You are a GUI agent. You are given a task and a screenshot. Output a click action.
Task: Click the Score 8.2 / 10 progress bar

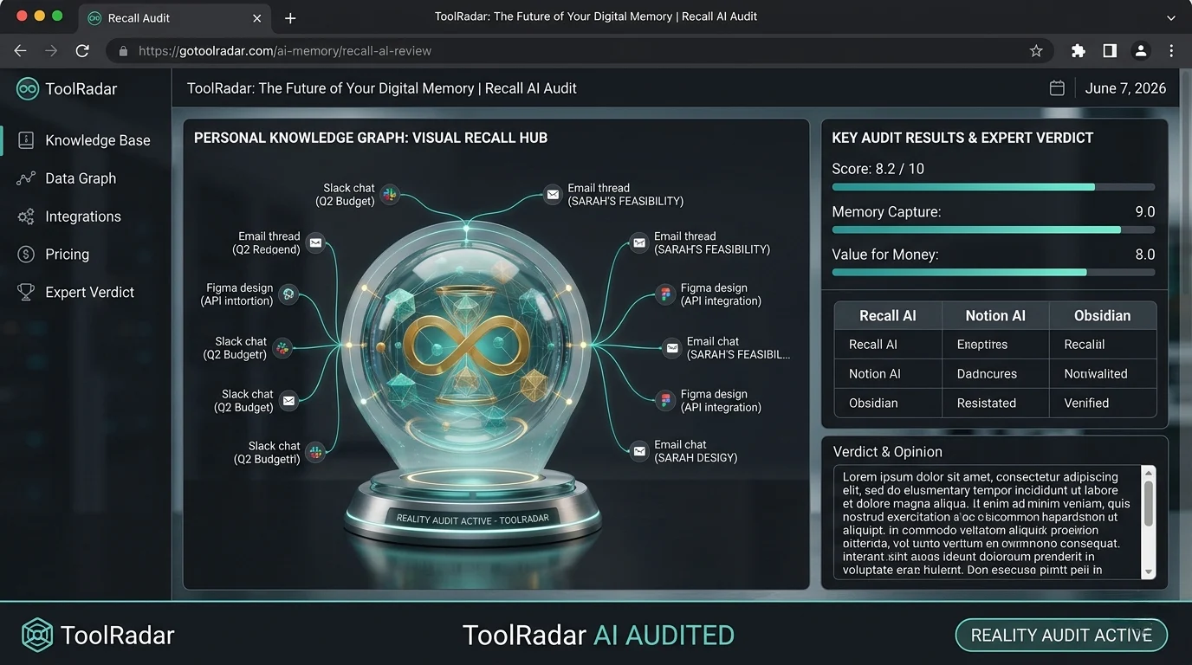coord(994,187)
